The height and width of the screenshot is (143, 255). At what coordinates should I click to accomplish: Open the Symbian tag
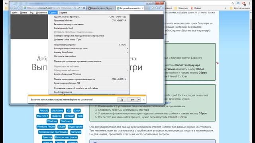pos(69,116)
